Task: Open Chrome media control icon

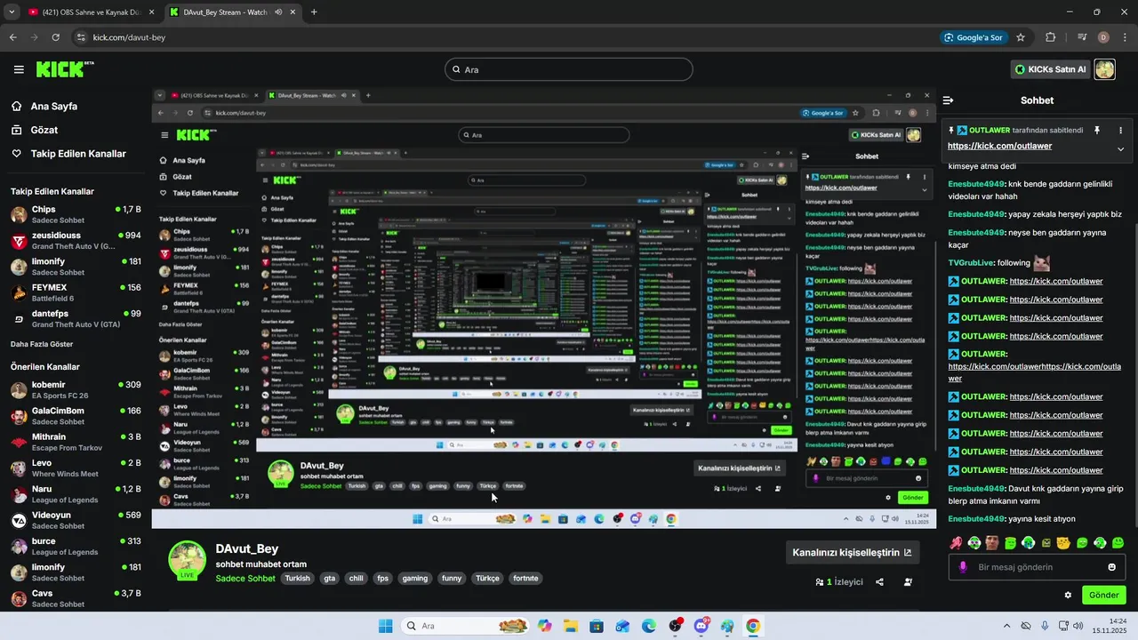Action: pos(1082,37)
